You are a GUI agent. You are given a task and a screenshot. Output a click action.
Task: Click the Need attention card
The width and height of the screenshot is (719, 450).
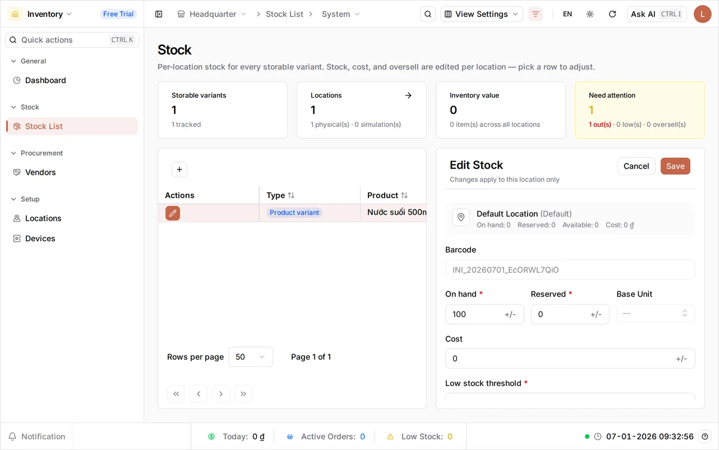click(639, 110)
